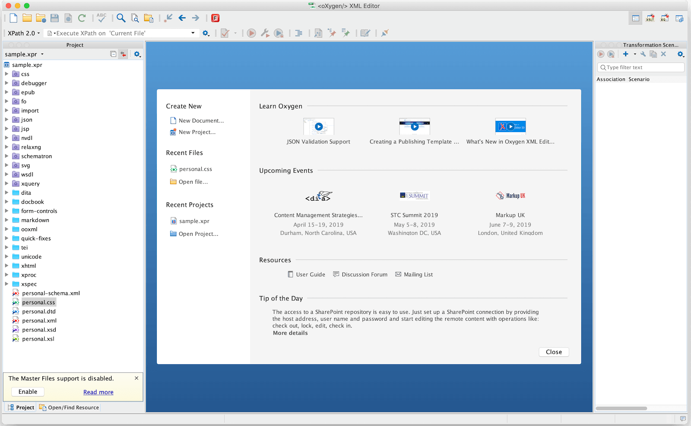The width and height of the screenshot is (691, 426).
Task: Click New Project... link
Action: coord(197,132)
